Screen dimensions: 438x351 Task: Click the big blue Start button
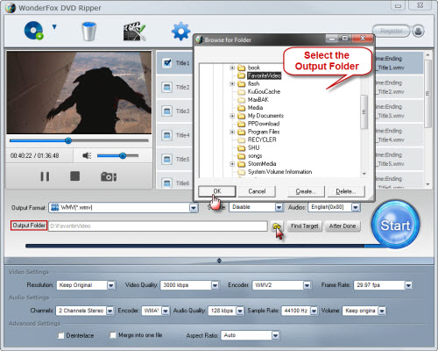coord(395,225)
